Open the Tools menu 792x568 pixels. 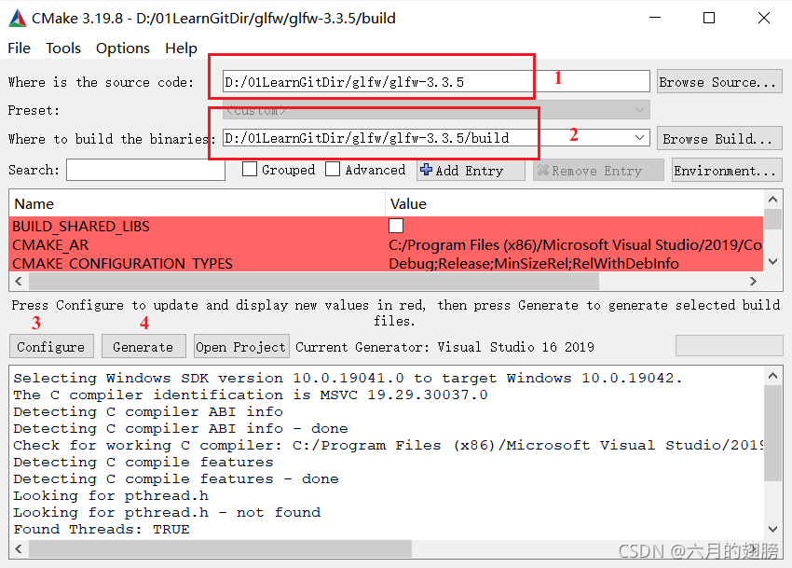click(x=63, y=48)
